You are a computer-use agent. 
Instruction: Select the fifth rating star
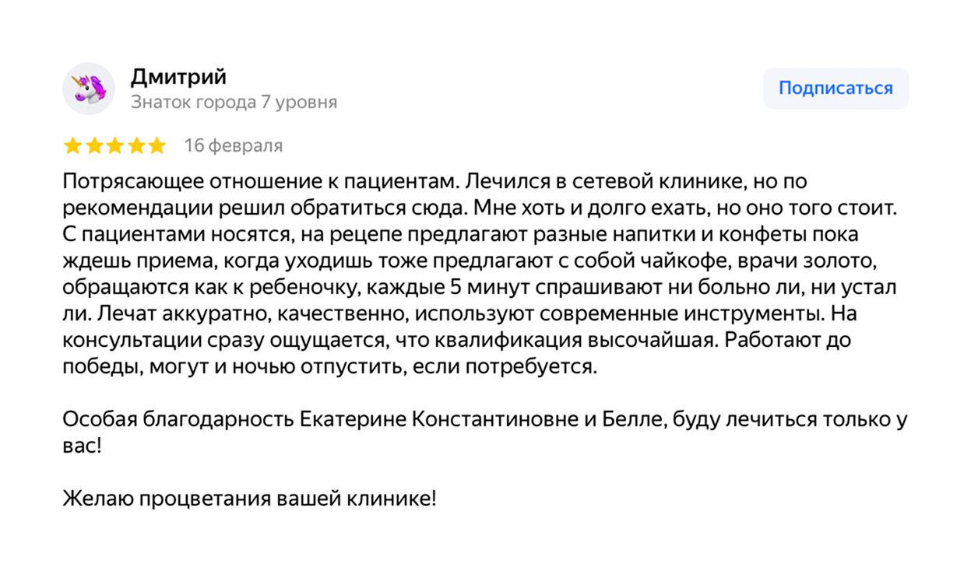(157, 145)
